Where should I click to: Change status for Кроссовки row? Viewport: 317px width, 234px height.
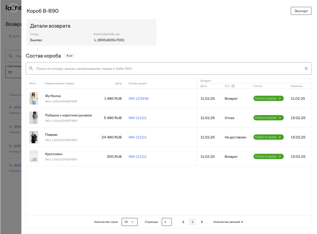coord(268,157)
